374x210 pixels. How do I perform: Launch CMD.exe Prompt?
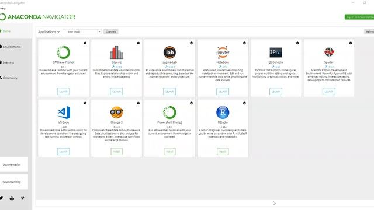coord(64,92)
